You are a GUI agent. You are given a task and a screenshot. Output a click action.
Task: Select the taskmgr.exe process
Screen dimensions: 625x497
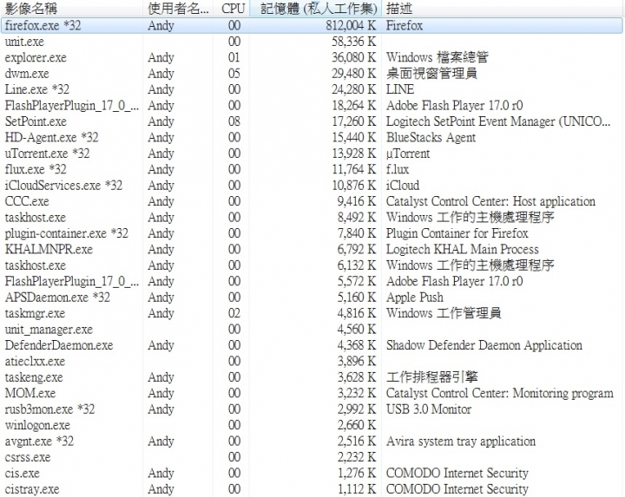coord(312,313)
